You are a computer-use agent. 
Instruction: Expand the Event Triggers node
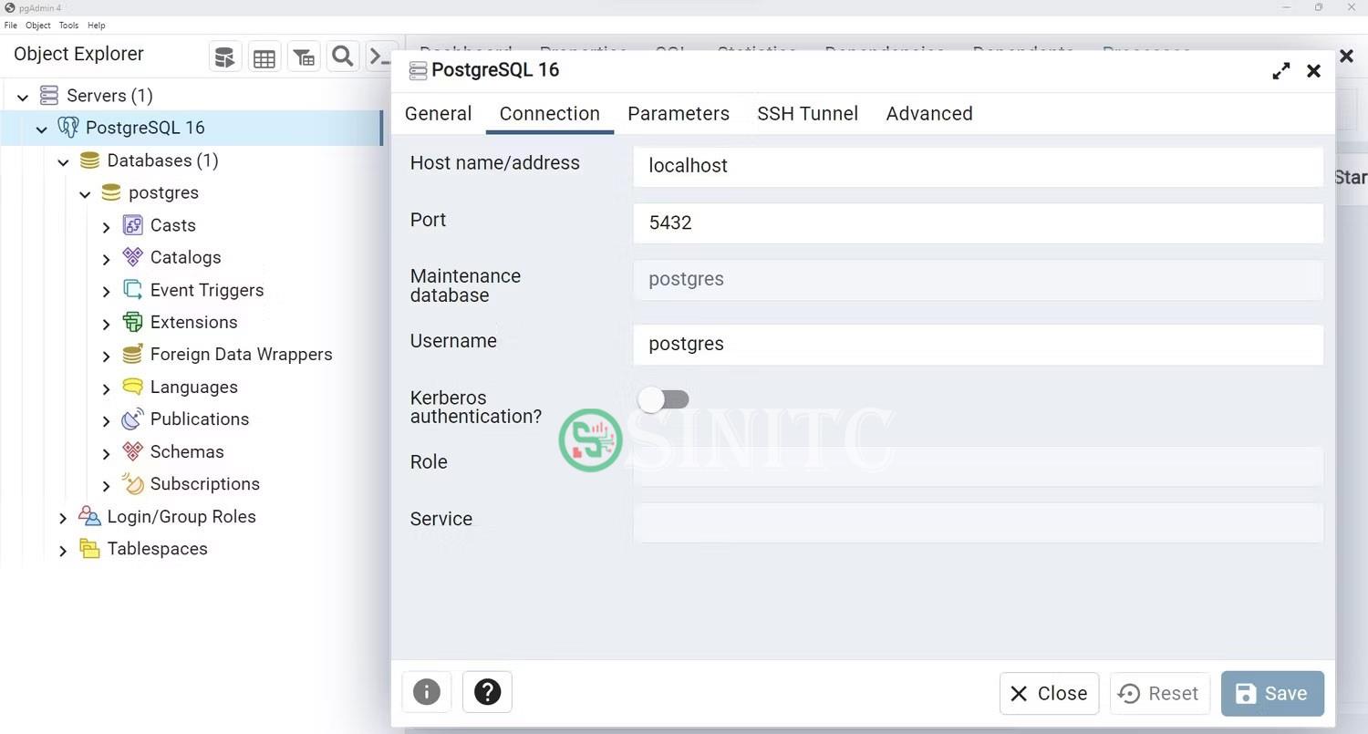107,292
